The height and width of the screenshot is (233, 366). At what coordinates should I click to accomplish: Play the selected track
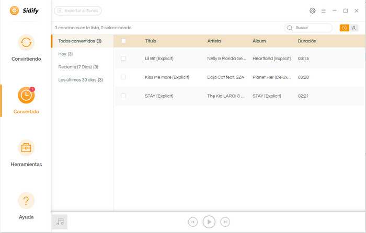209,222
